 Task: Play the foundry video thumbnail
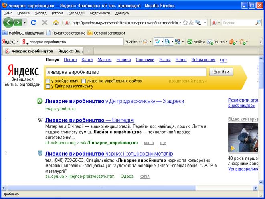pos(243,138)
